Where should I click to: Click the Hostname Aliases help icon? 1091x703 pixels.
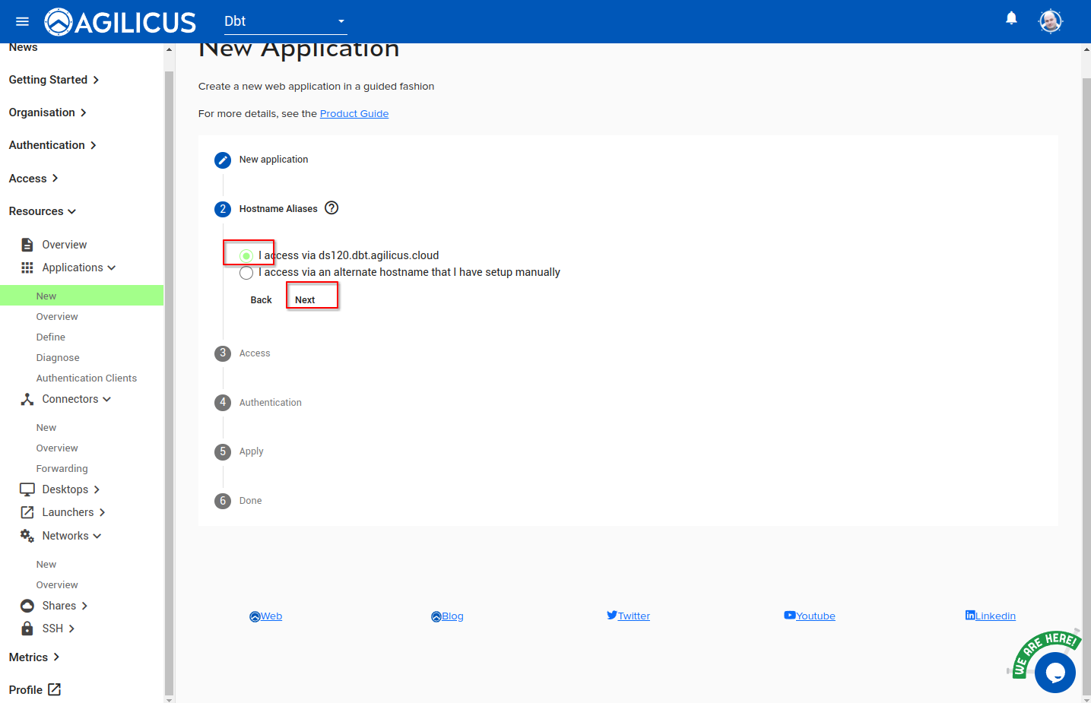click(x=331, y=208)
